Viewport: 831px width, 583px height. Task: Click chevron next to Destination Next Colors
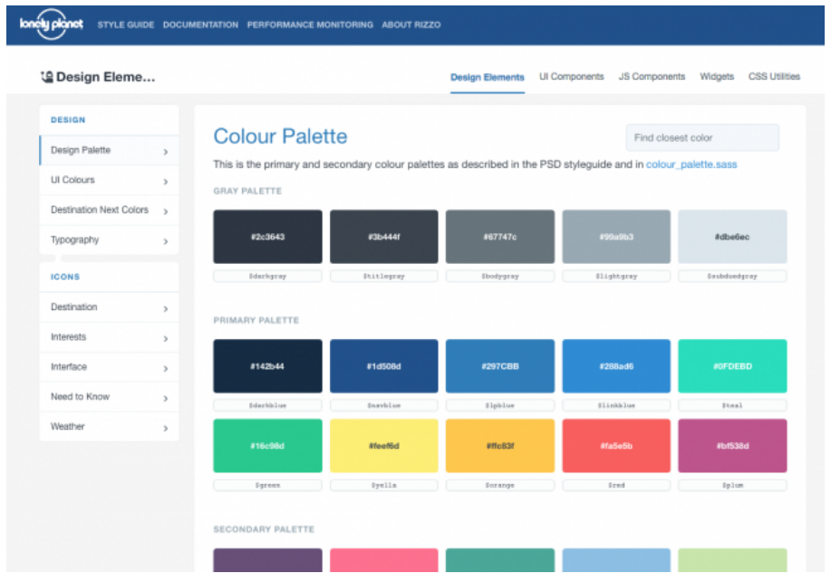pos(165,211)
